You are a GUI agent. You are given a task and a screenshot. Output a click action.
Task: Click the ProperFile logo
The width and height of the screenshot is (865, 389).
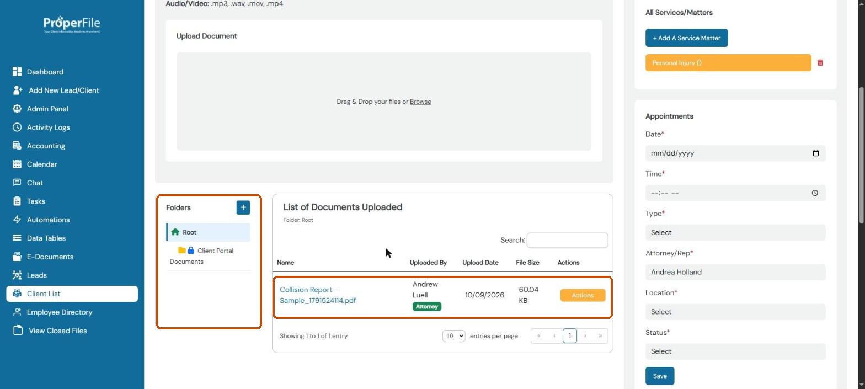click(72, 24)
